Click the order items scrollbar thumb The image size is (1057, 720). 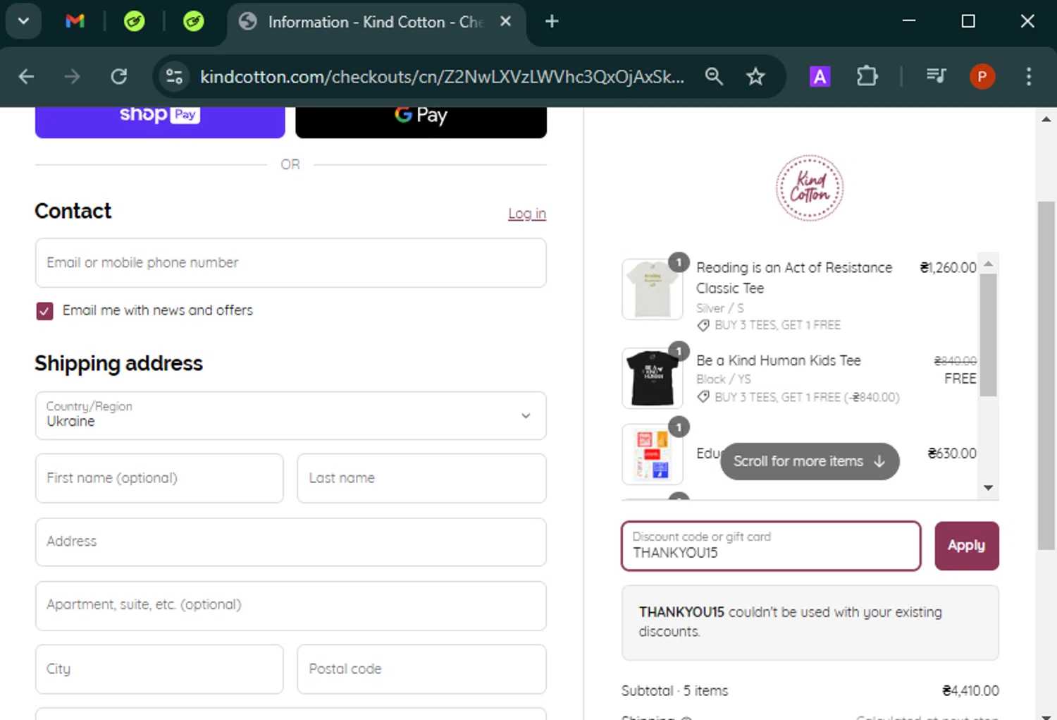click(x=989, y=335)
